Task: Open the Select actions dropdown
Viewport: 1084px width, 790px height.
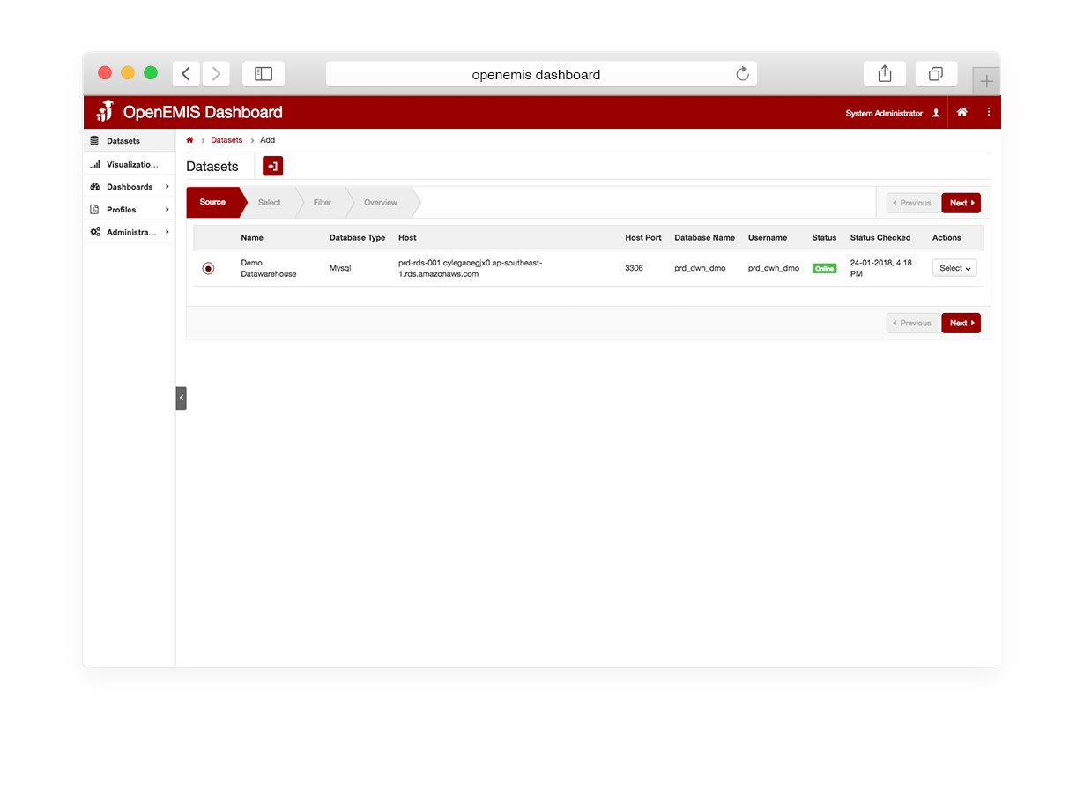Action: pyautogui.click(x=954, y=268)
